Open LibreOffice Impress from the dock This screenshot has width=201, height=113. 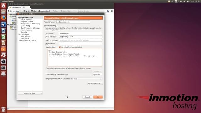pos(3,43)
